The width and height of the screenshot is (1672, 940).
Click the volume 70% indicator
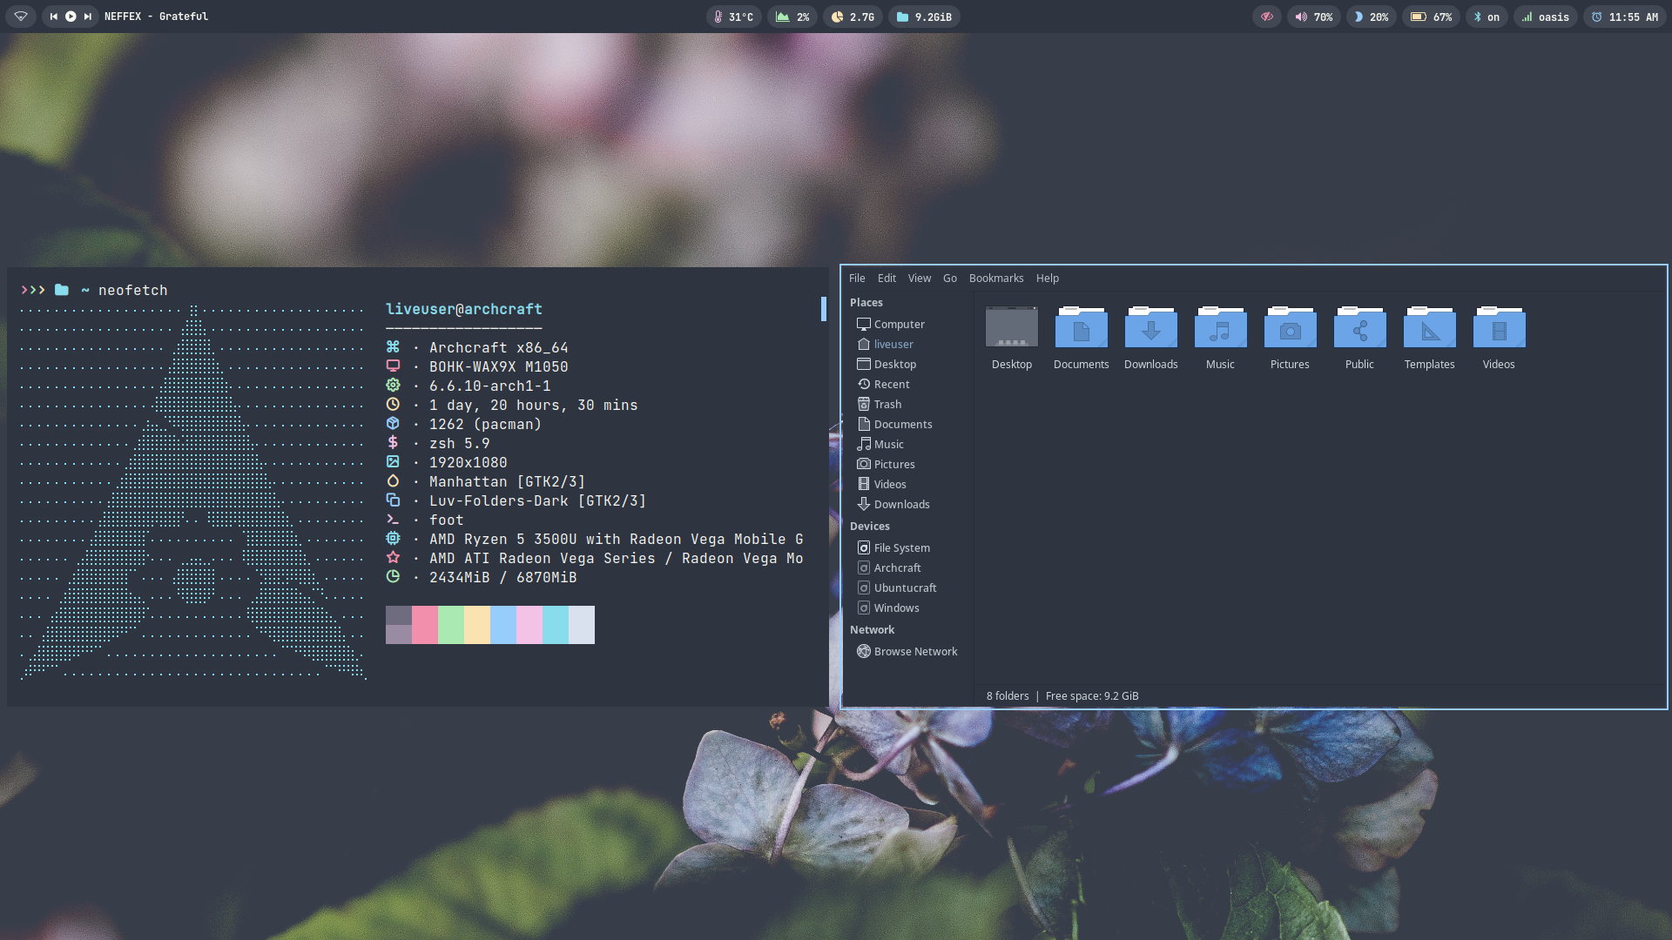click(x=1313, y=17)
